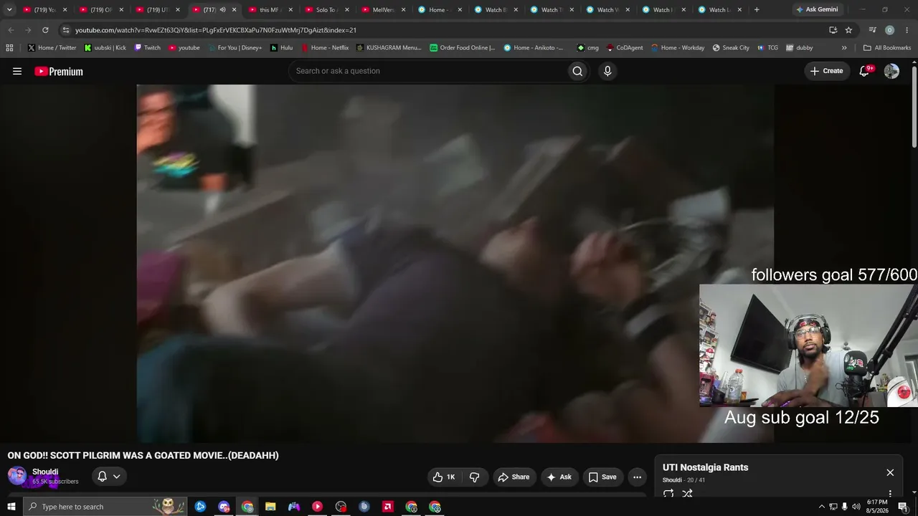This screenshot has width=918, height=516.
Task: Open the For You | Disney+ bookmark
Action: point(235,48)
